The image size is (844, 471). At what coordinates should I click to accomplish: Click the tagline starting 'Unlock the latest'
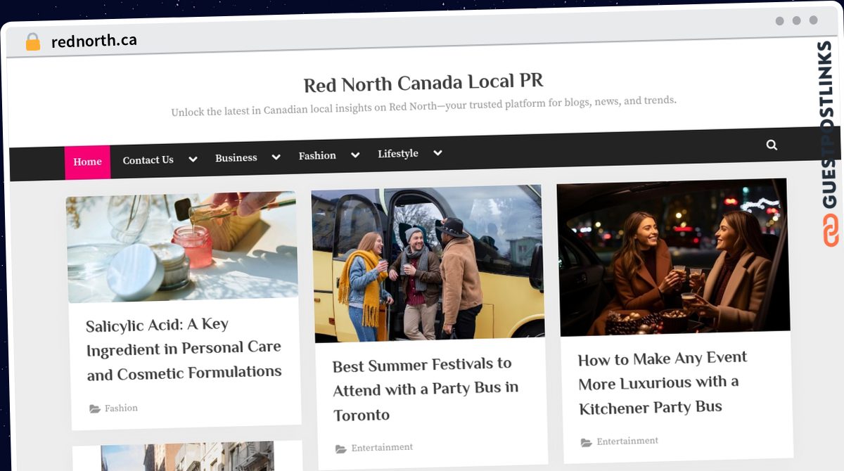click(423, 106)
